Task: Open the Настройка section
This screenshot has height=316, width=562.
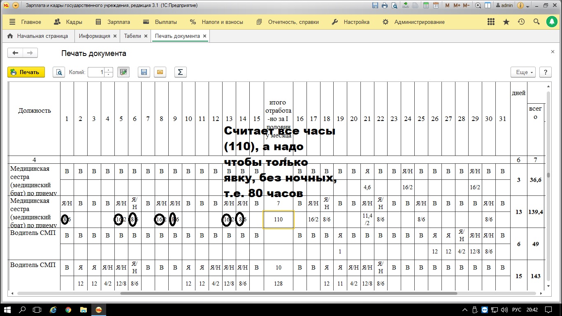Action: click(x=351, y=22)
